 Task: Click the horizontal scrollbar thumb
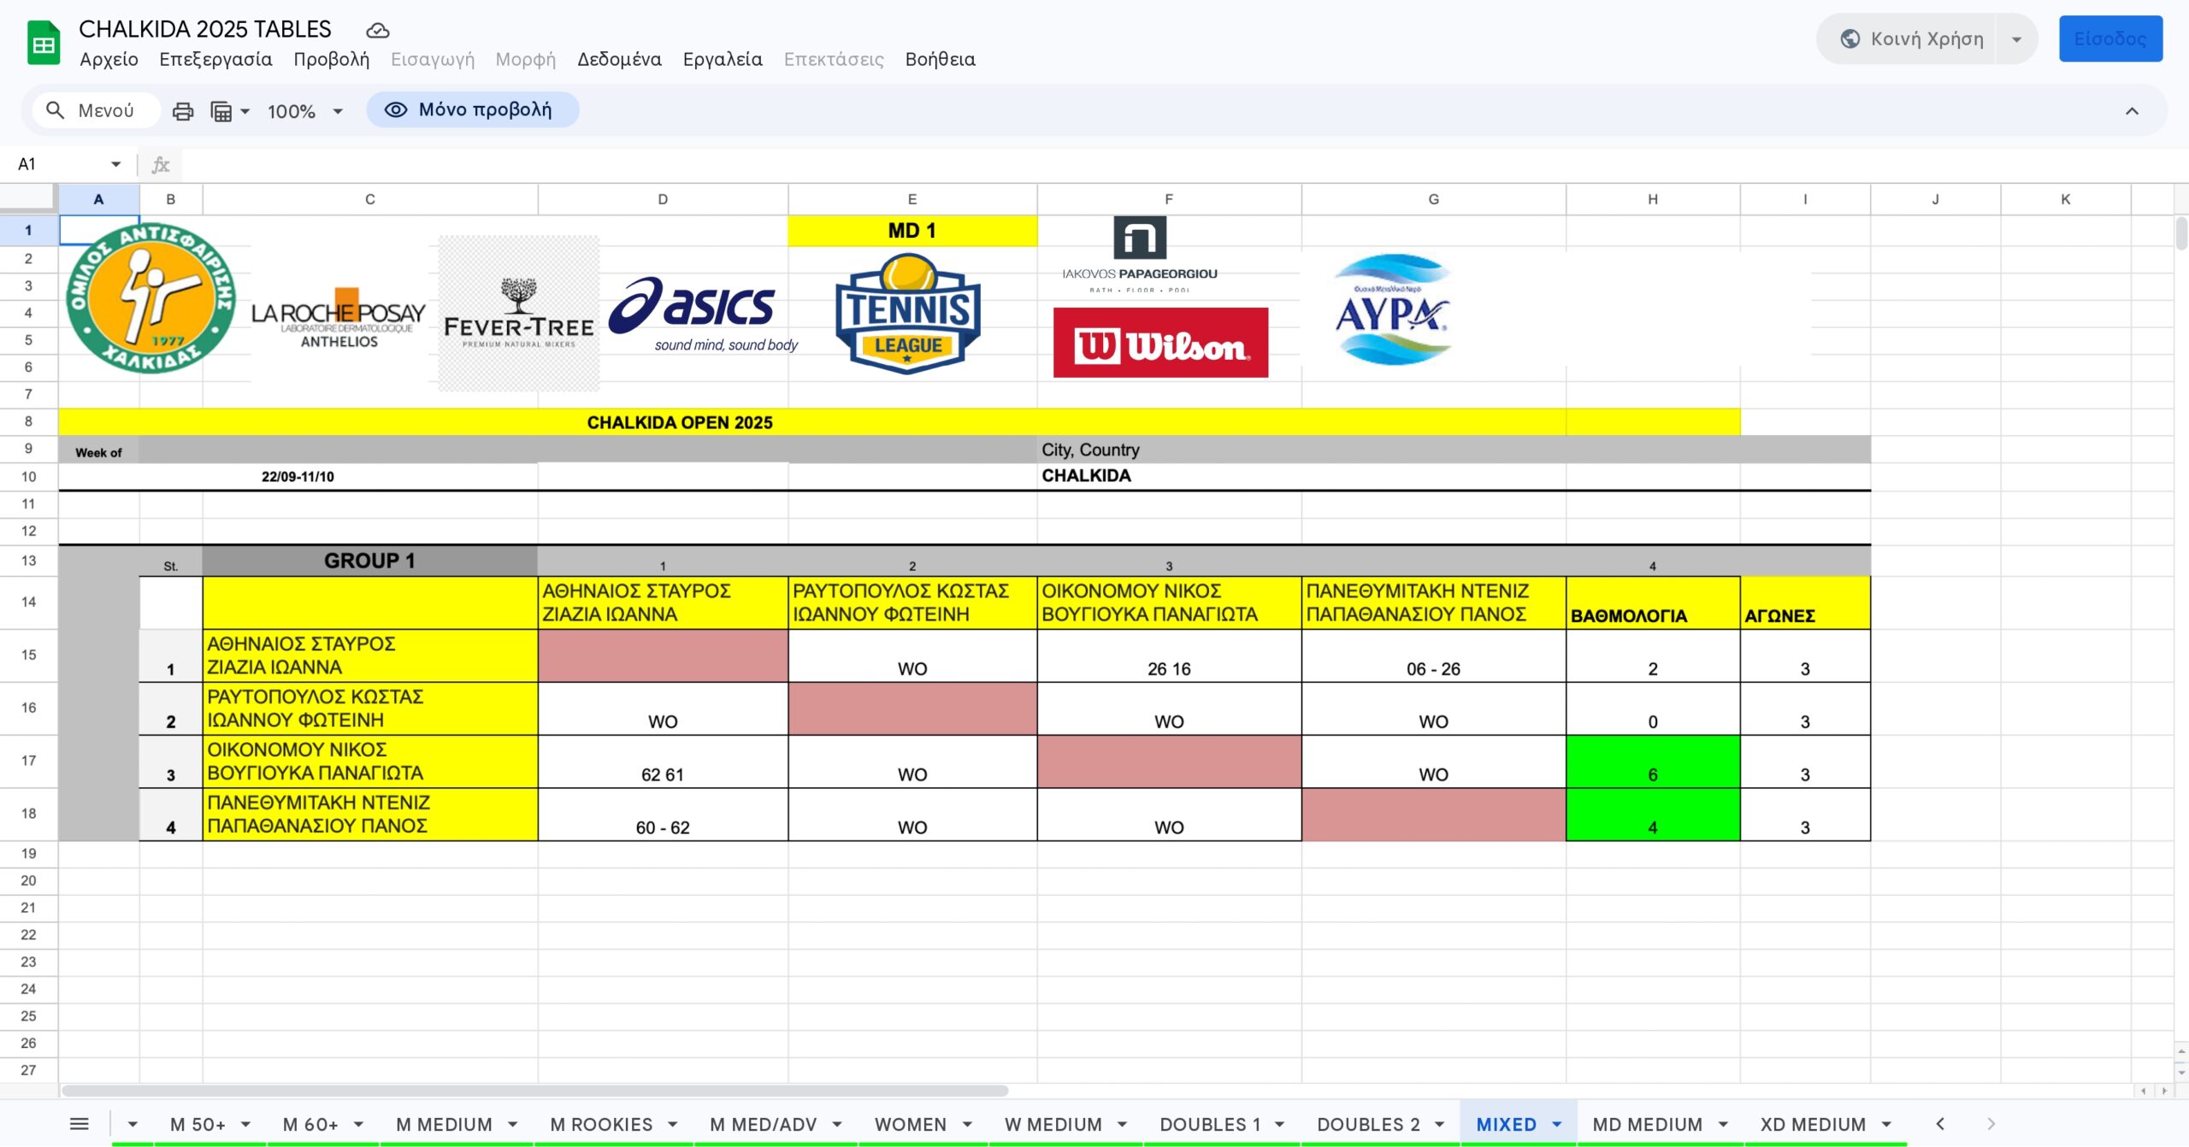tap(534, 1091)
